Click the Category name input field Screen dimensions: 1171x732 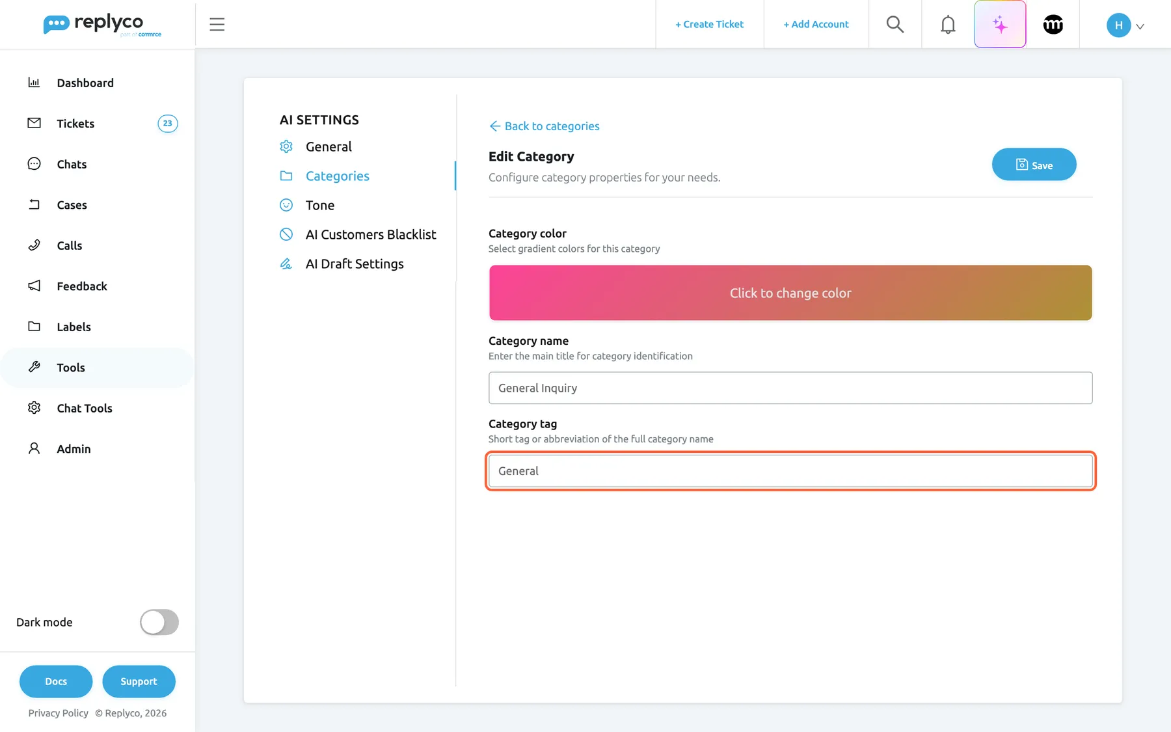click(790, 388)
